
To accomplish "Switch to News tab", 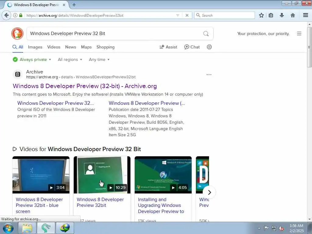I will [71, 47].
